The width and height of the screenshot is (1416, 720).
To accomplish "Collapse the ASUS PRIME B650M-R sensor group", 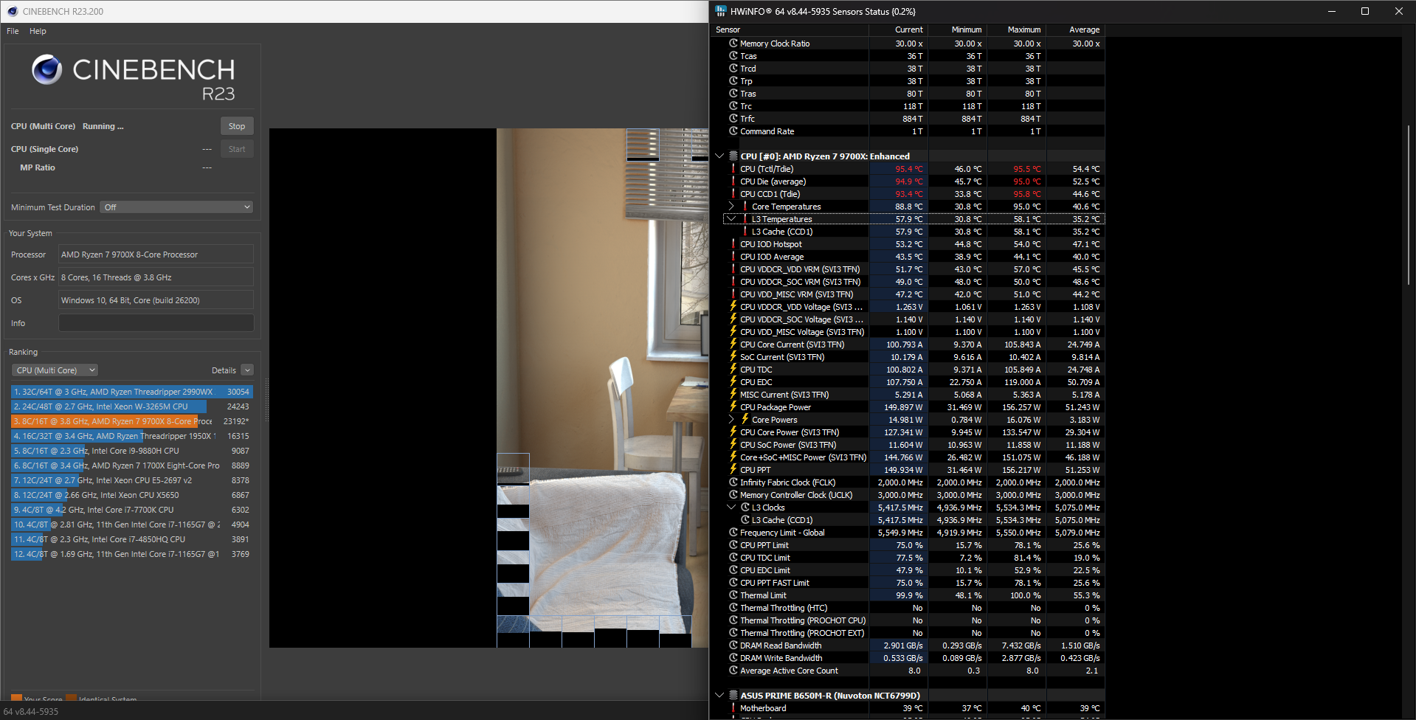I will (x=719, y=696).
